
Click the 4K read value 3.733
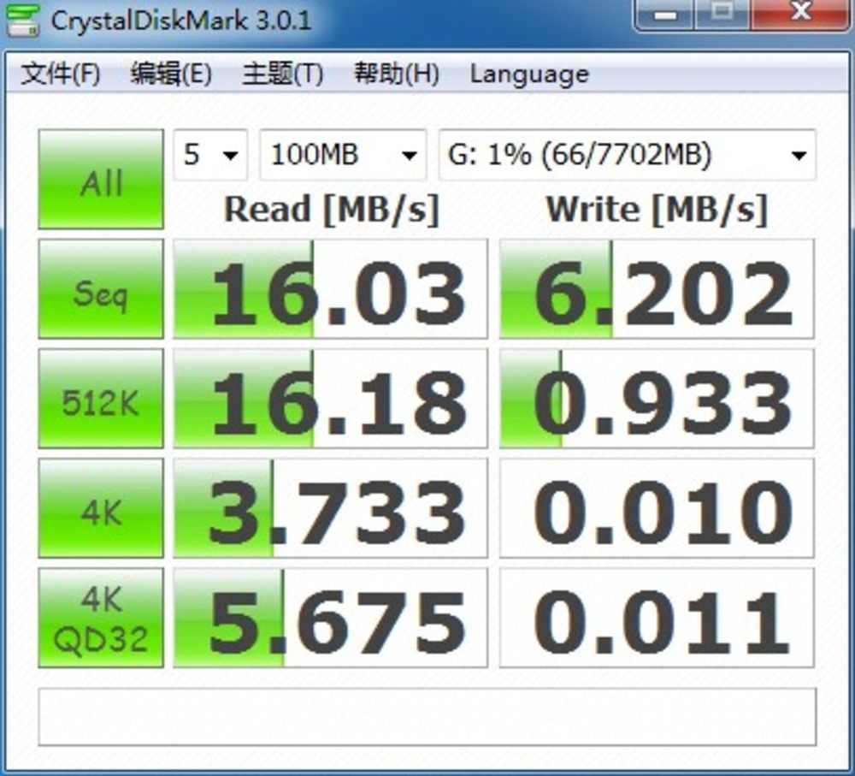[330, 508]
